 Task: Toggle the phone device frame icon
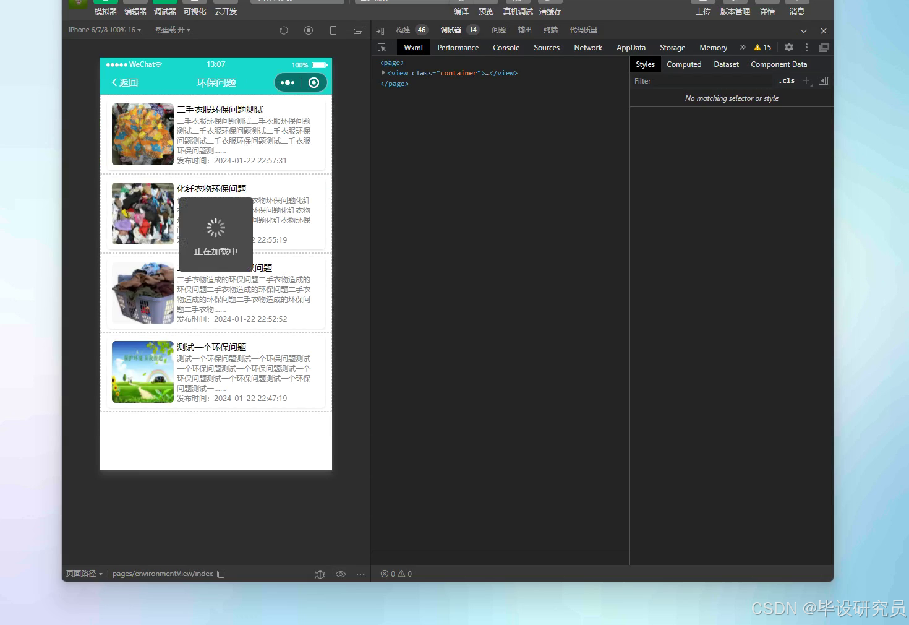tap(333, 30)
